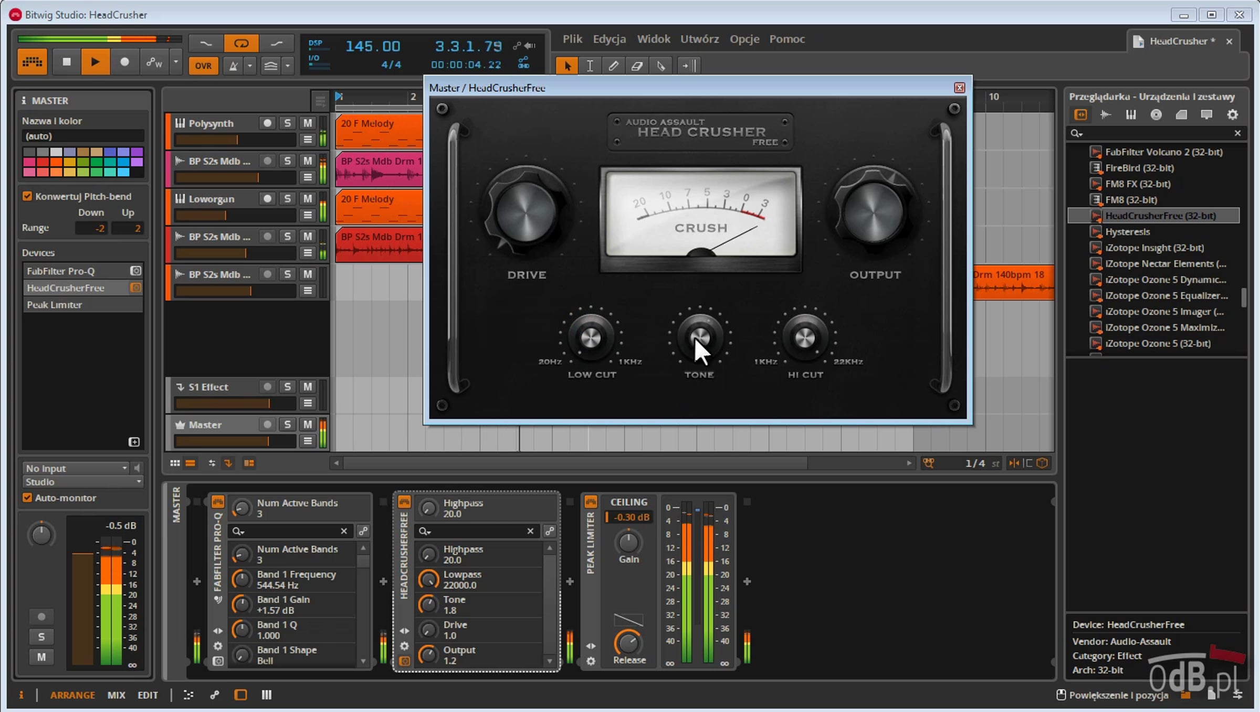Solo the master channel in inspector

(x=41, y=636)
